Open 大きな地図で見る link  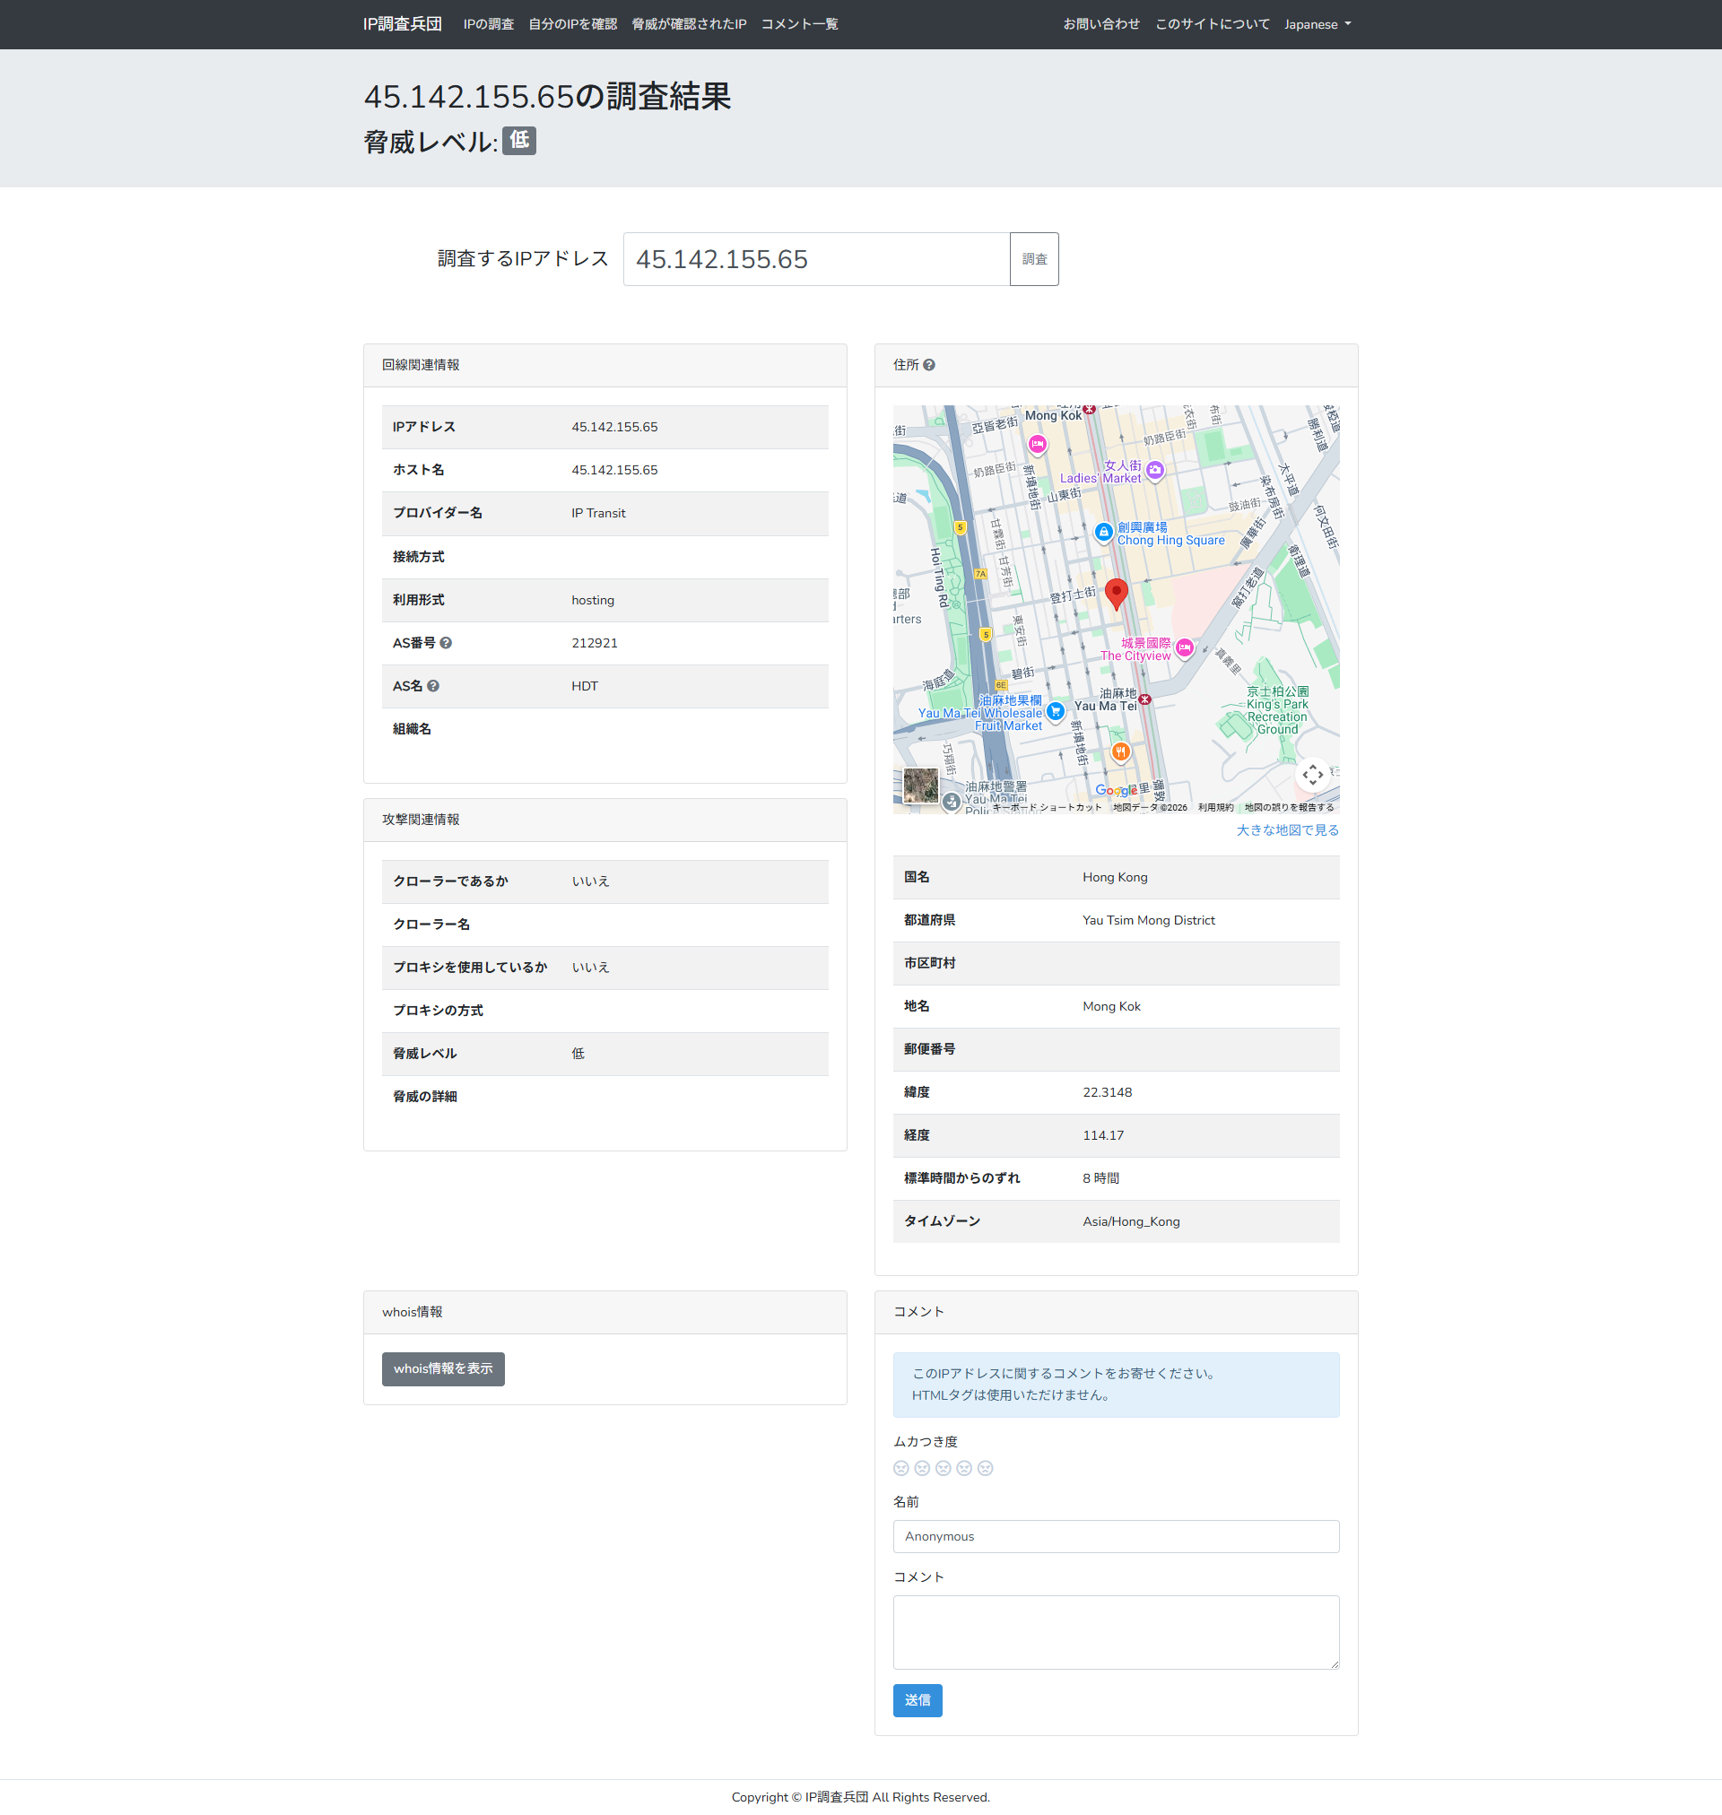[1287, 830]
